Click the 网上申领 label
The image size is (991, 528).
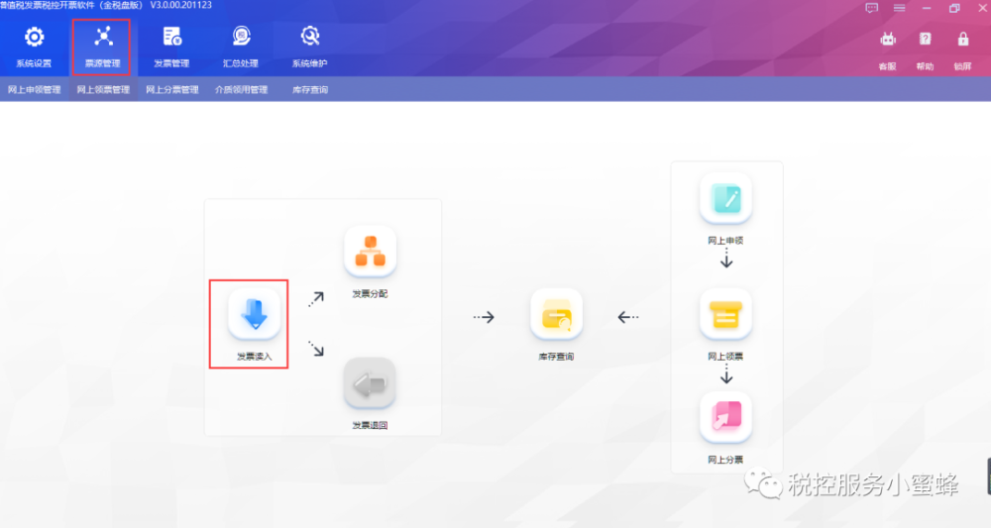tap(725, 240)
